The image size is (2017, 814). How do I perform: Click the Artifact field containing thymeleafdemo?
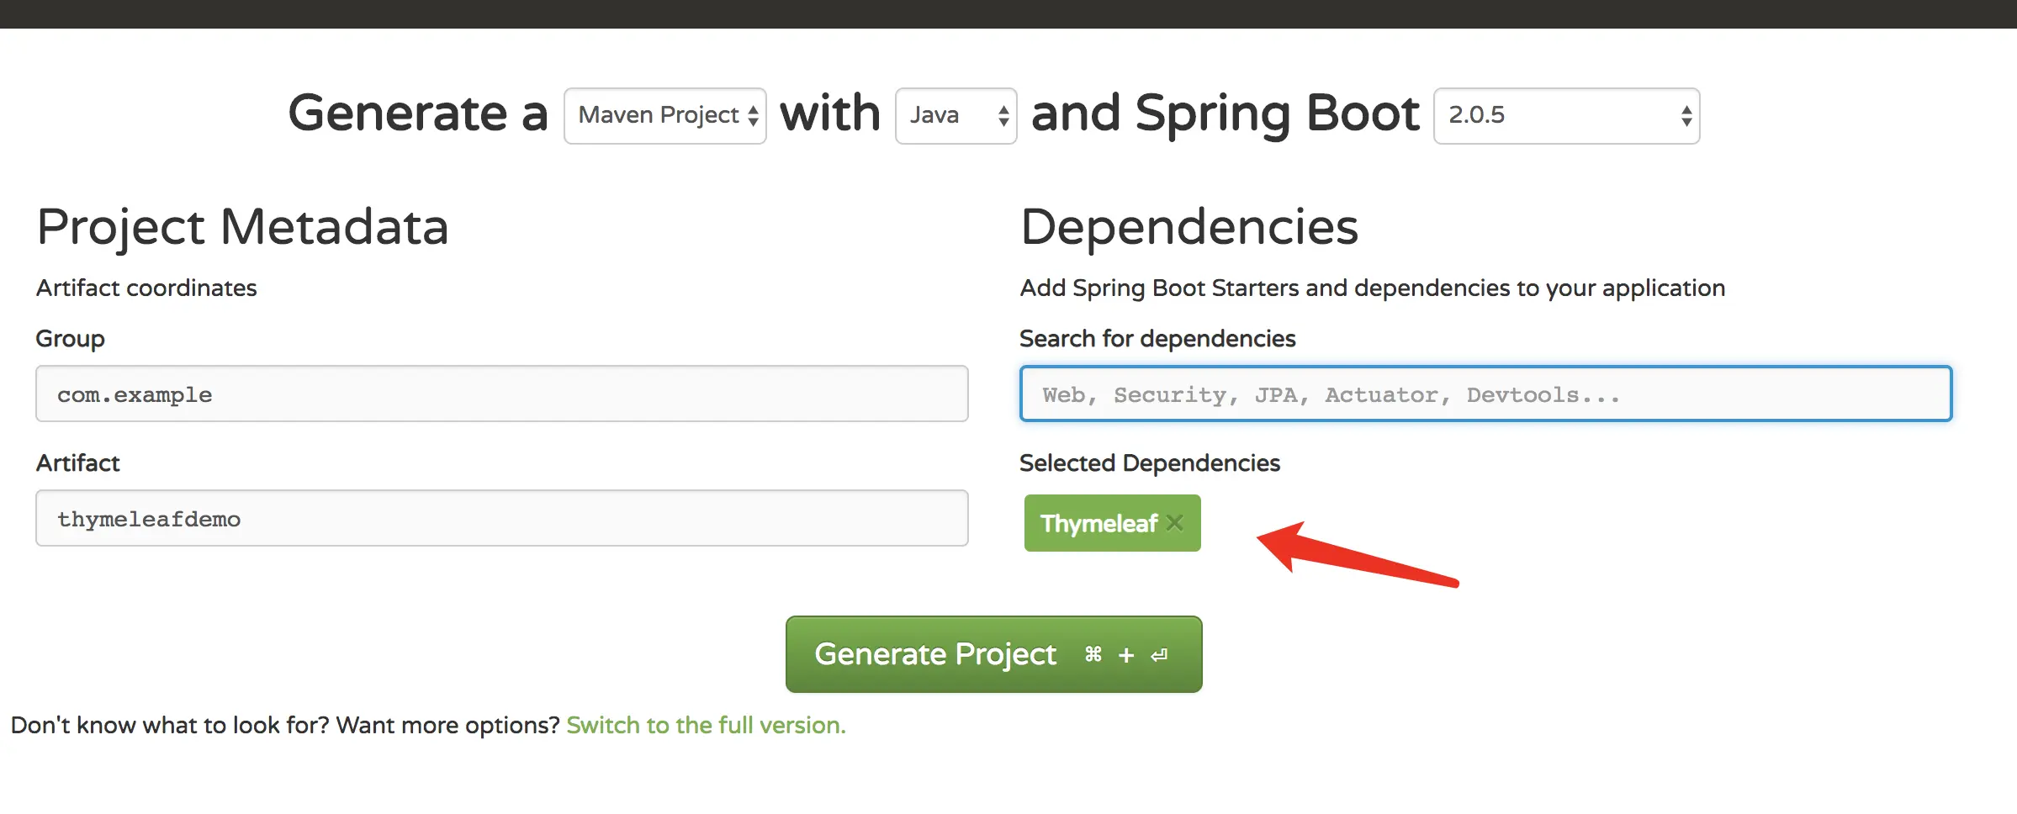(502, 518)
